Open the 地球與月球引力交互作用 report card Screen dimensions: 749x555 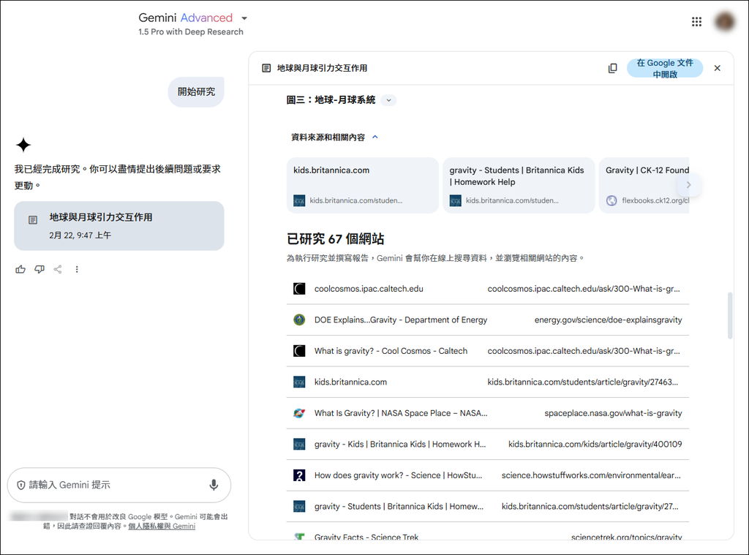(119, 226)
